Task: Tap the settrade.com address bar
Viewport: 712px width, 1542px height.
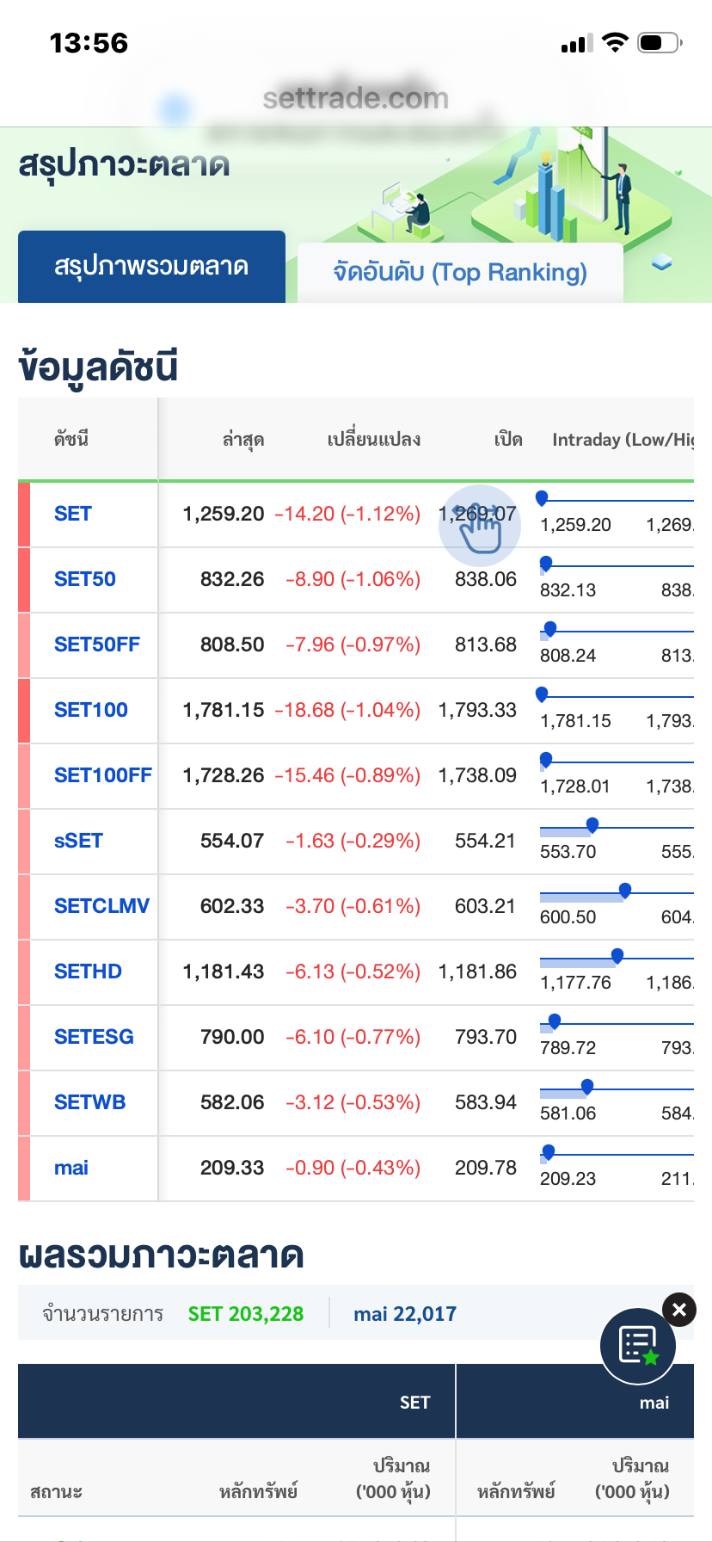Action: 356,99
